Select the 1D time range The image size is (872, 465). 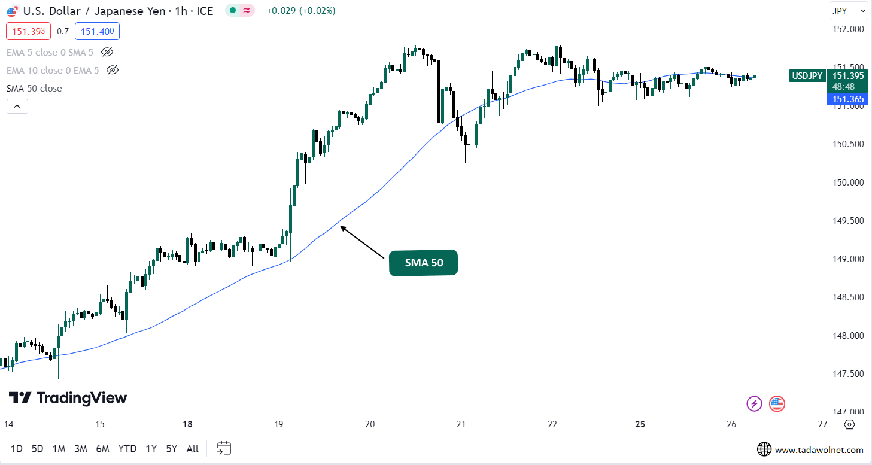tap(17, 448)
